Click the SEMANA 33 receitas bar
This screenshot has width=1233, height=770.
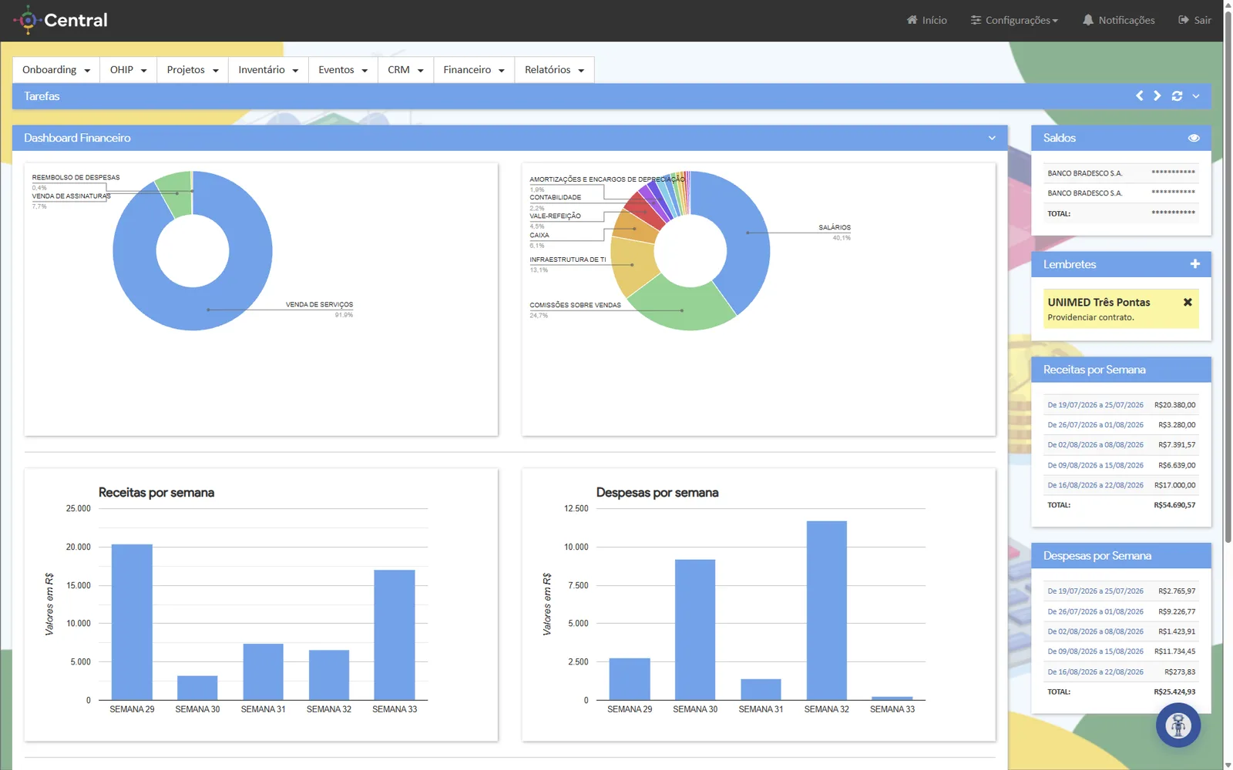pyautogui.click(x=395, y=635)
